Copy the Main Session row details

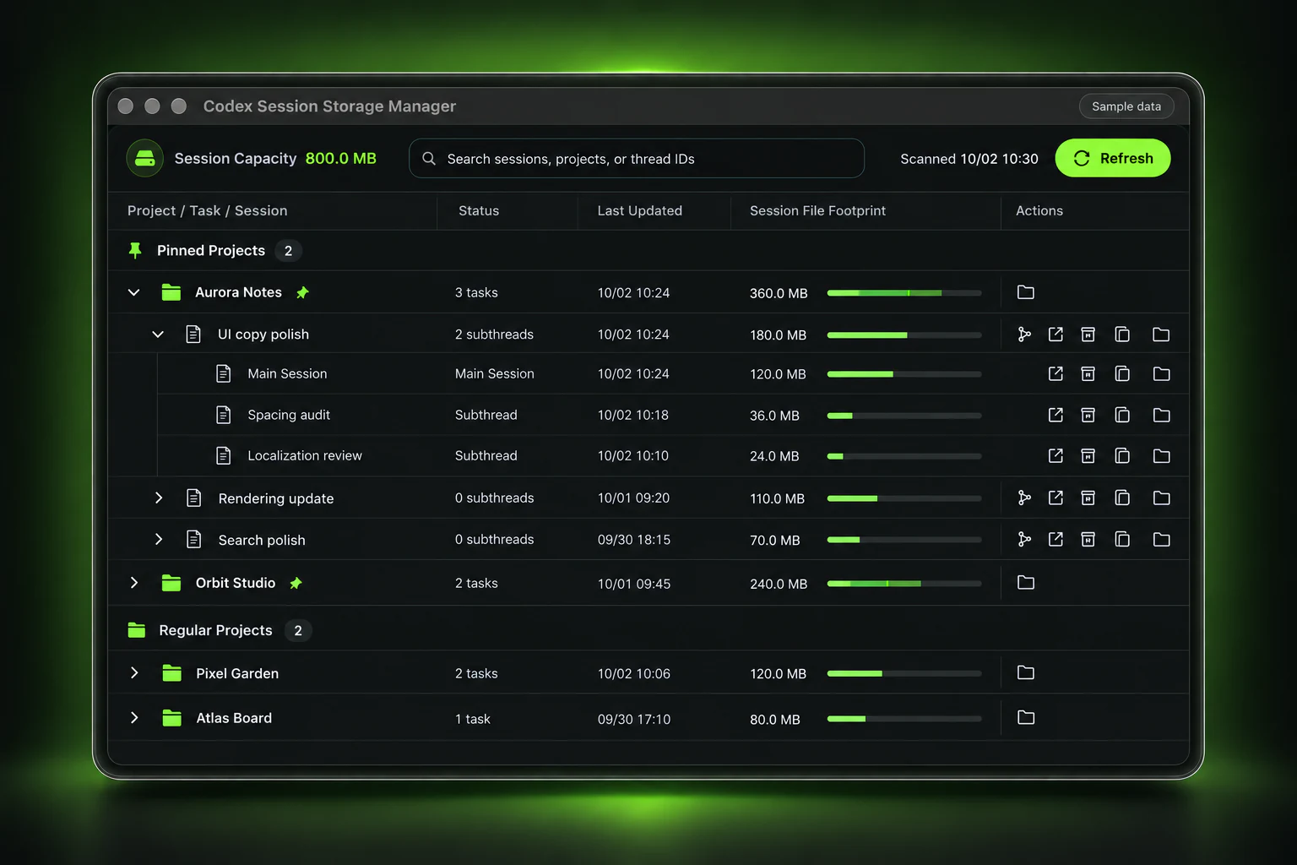(x=1122, y=373)
